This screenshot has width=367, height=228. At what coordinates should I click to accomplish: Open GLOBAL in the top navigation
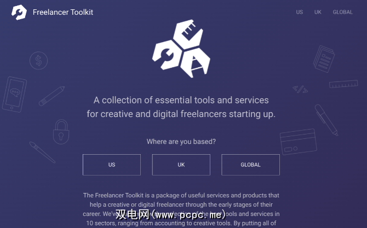click(343, 12)
